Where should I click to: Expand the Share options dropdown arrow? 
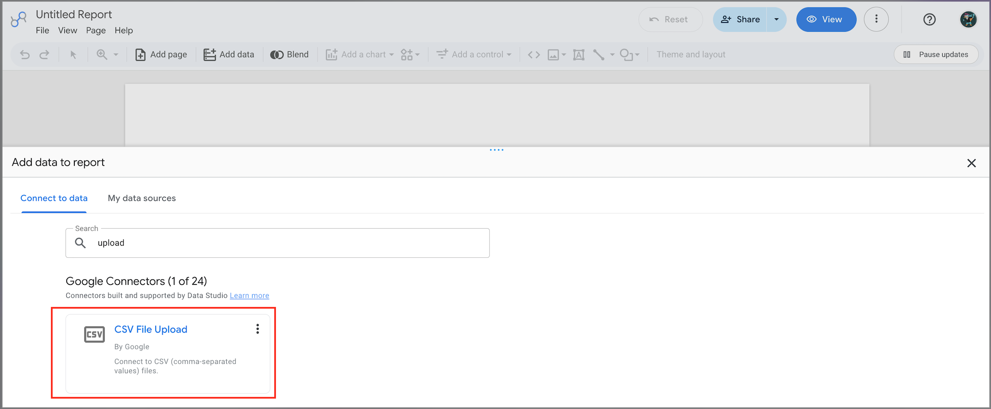pos(776,20)
